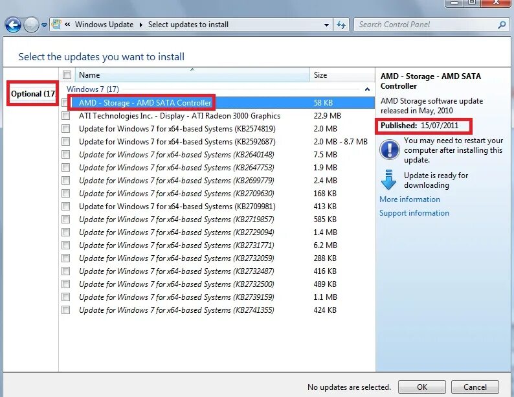Sort list by Size column
The height and width of the screenshot is (397, 514).
(342, 74)
